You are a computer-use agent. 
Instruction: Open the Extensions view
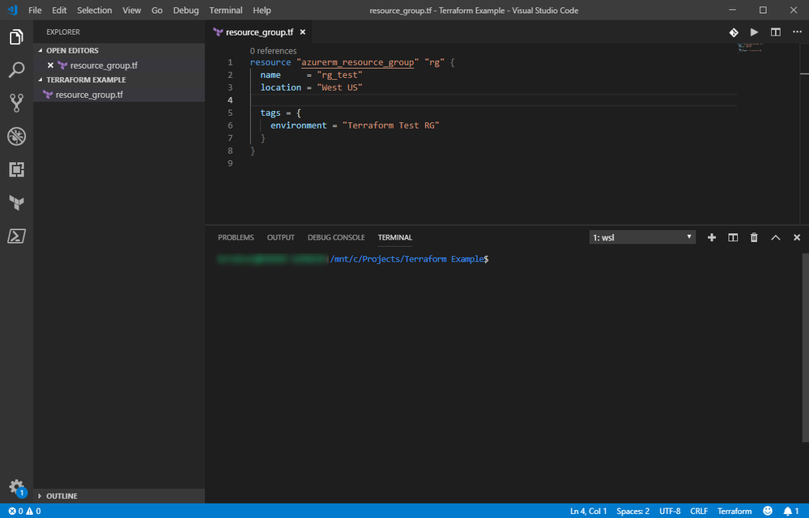click(16, 169)
